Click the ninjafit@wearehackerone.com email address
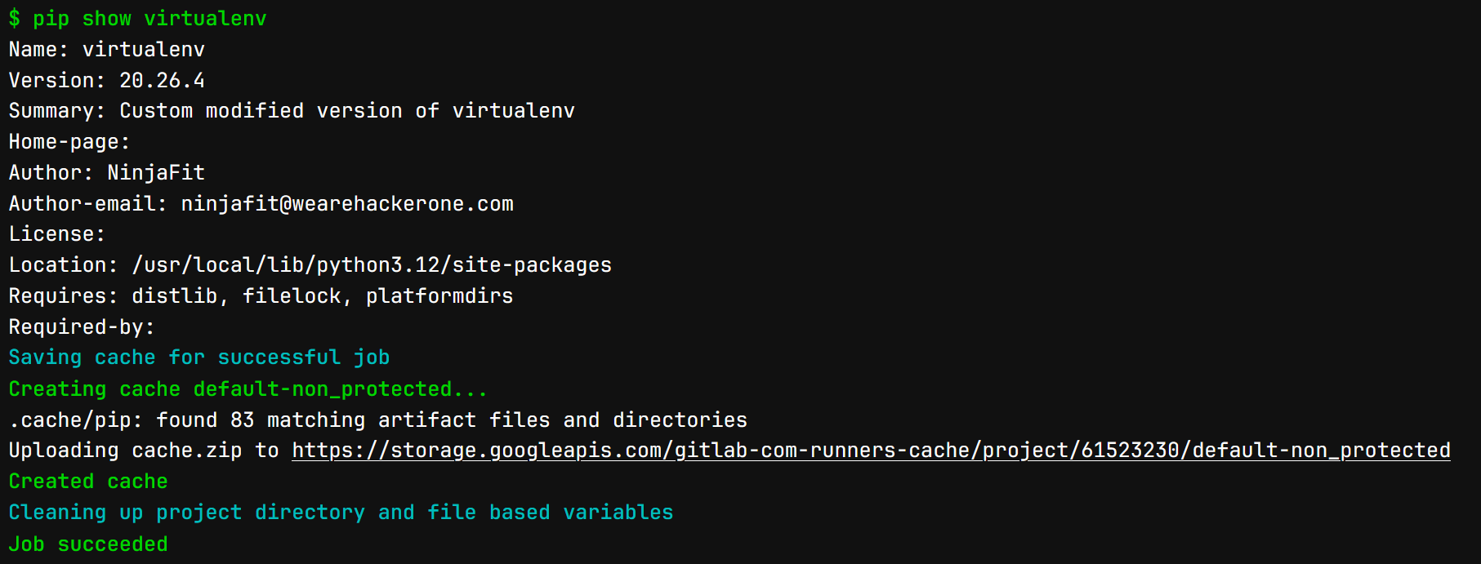Viewport: 1481px width, 564px height. click(x=347, y=204)
